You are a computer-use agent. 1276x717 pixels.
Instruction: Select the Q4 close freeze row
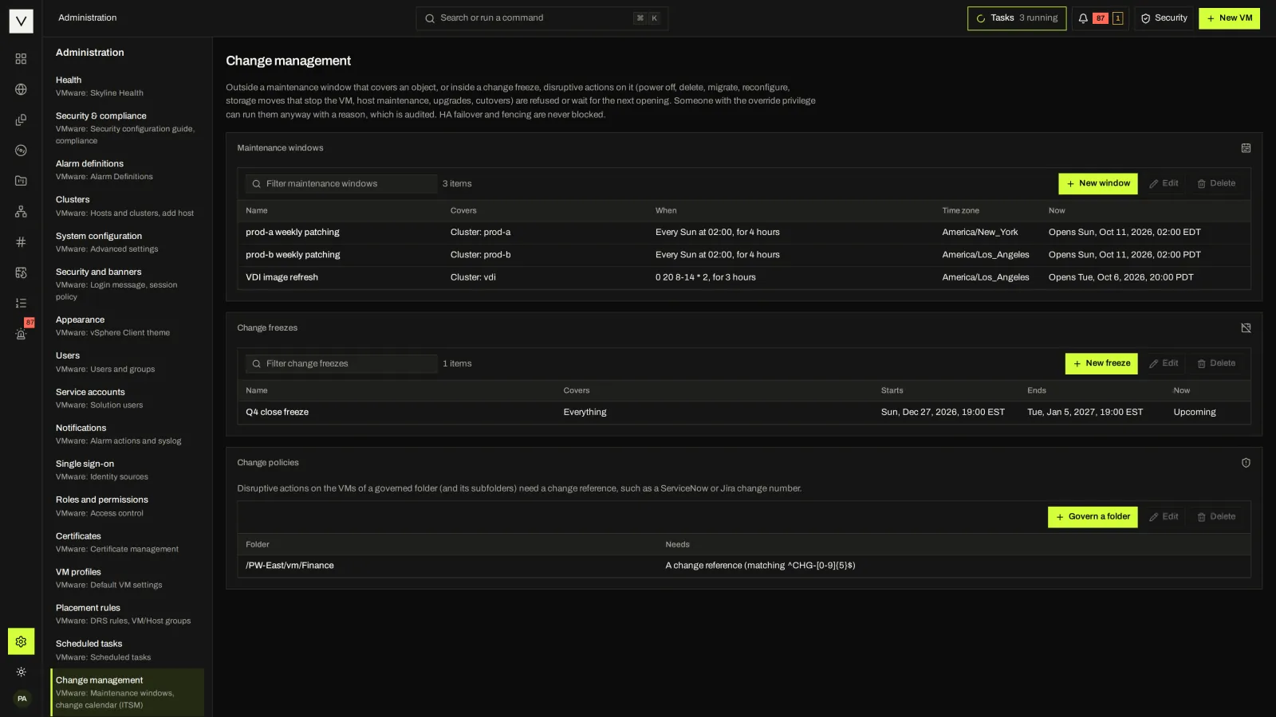click(x=743, y=413)
